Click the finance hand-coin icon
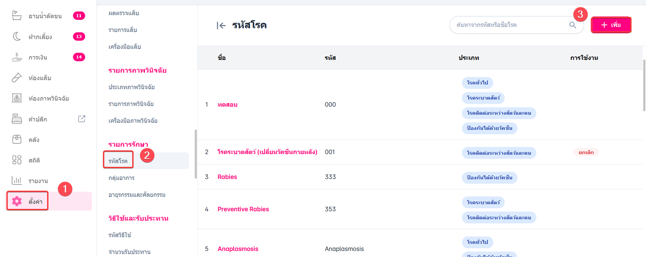The image size is (646, 257). [x=17, y=57]
